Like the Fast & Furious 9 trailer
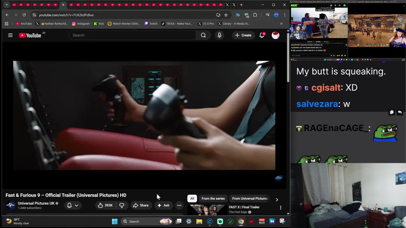Image resolution: width=406 pixels, height=228 pixels. (106, 205)
